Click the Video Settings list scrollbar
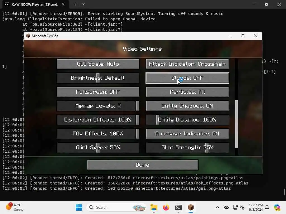This screenshot has width=286, height=214. coord(236,124)
